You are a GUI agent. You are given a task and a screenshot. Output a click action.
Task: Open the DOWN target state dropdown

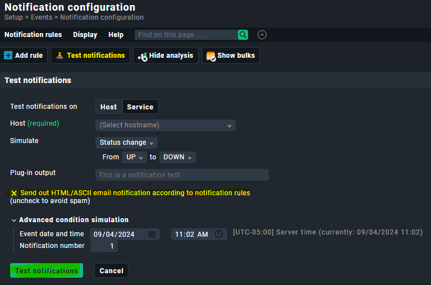(x=177, y=157)
